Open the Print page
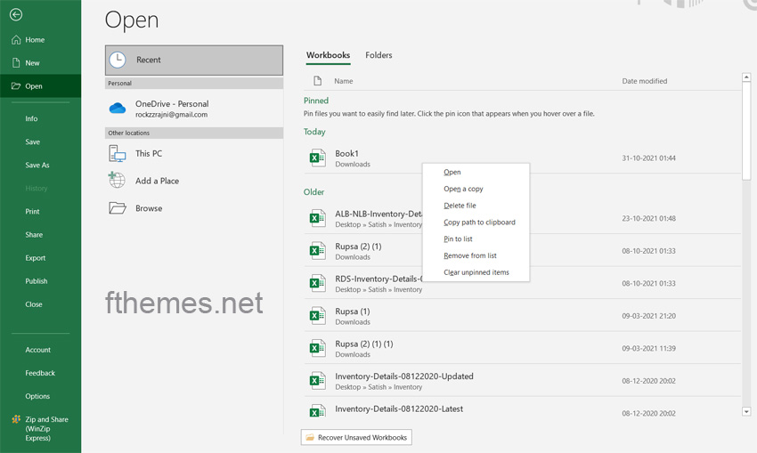 pyautogui.click(x=32, y=211)
